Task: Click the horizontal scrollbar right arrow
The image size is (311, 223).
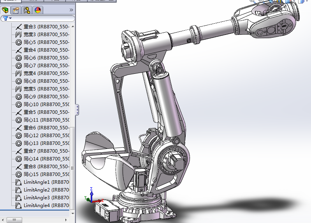Action: 67,220
